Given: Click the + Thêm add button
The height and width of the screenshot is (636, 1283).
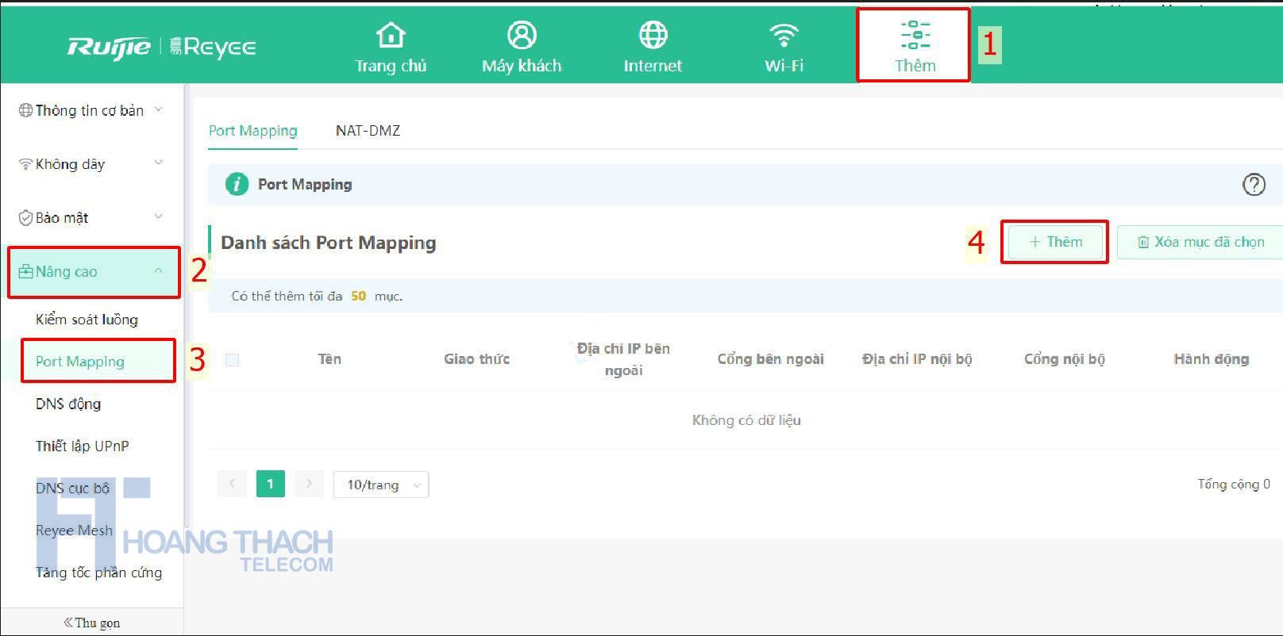Looking at the screenshot, I should click(1055, 242).
